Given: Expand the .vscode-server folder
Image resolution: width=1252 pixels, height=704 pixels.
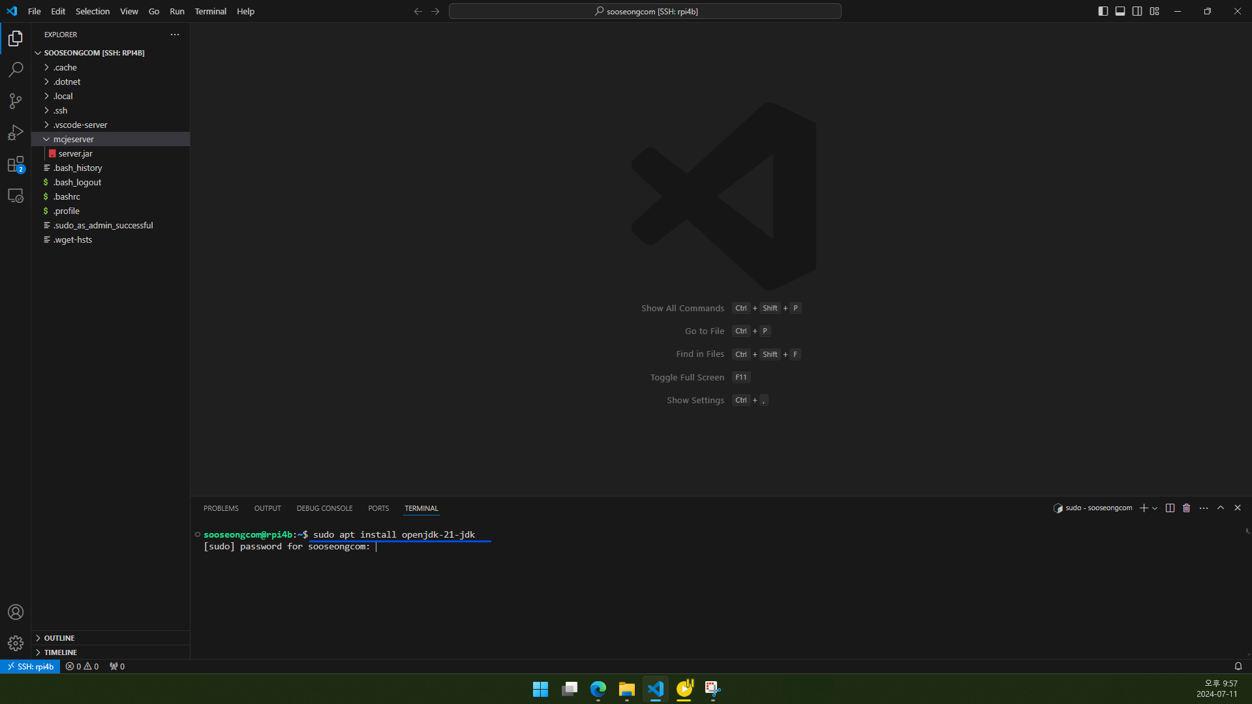Looking at the screenshot, I should 111,125.
